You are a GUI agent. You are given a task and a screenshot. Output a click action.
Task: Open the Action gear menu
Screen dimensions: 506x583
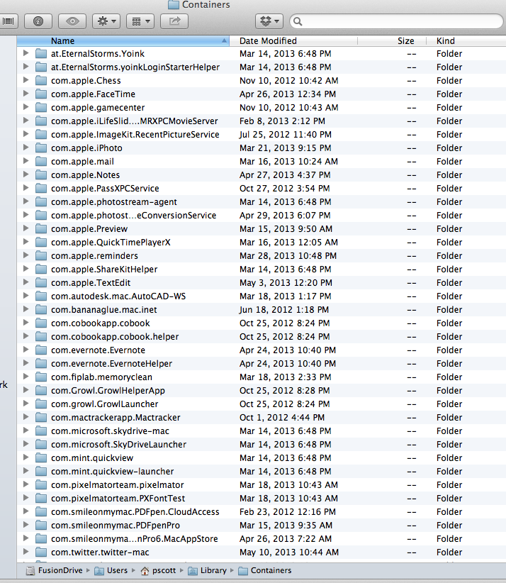click(106, 21)
